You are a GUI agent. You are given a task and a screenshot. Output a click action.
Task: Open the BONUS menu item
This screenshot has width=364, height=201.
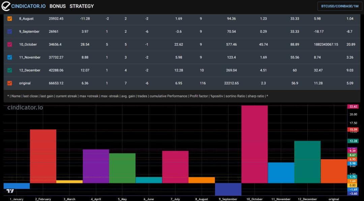58,6
